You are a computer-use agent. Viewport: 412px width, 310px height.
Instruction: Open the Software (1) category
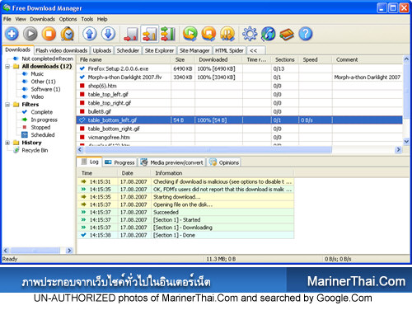(45, 89)
